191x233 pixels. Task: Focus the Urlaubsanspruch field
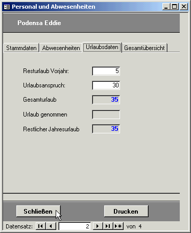point(106,85)
